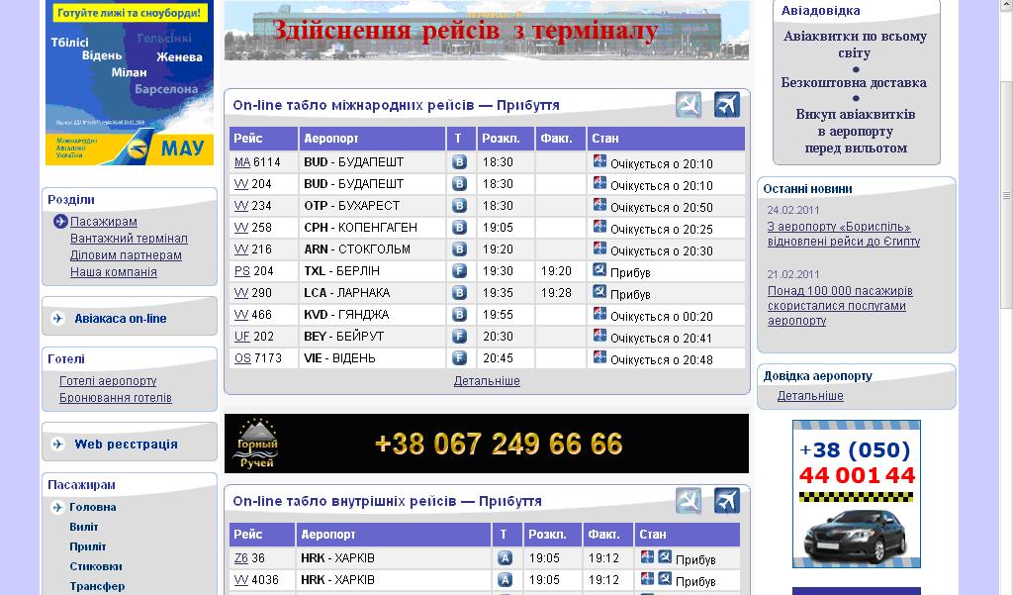Image resolution: width=1013 pixels, height=595 pixels.
Task: Click terminal B icon for flight MA 6114
Action: [459, 162]
